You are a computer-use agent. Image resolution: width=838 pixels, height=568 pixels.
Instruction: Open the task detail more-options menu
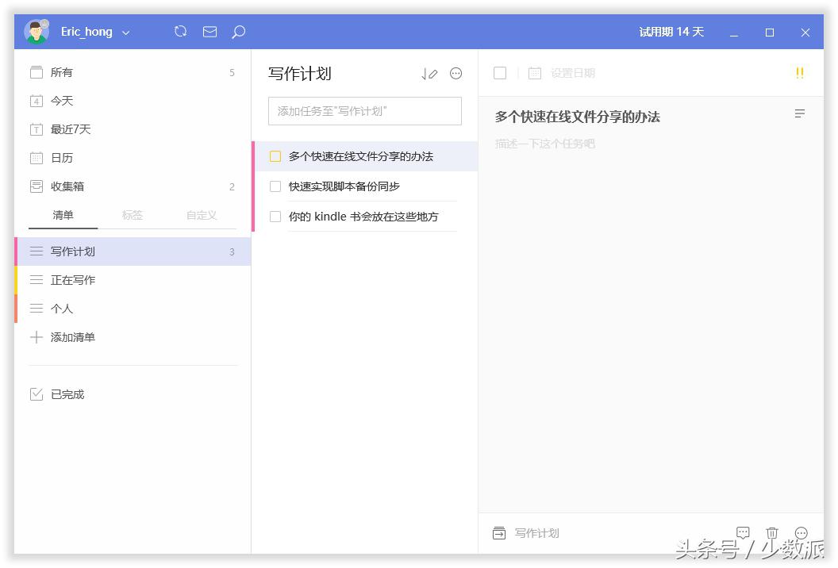coord(801,532)
